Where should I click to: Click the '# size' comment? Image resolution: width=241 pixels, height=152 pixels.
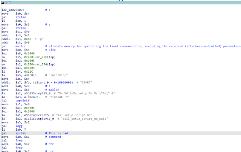click(50, 50)
